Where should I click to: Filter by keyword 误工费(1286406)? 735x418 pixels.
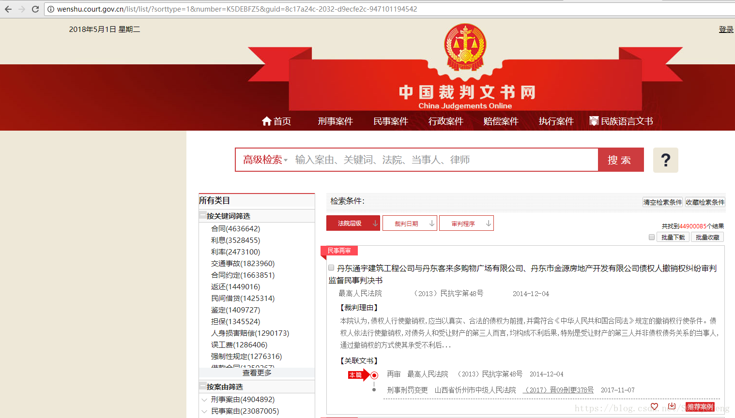pos(239,345)
